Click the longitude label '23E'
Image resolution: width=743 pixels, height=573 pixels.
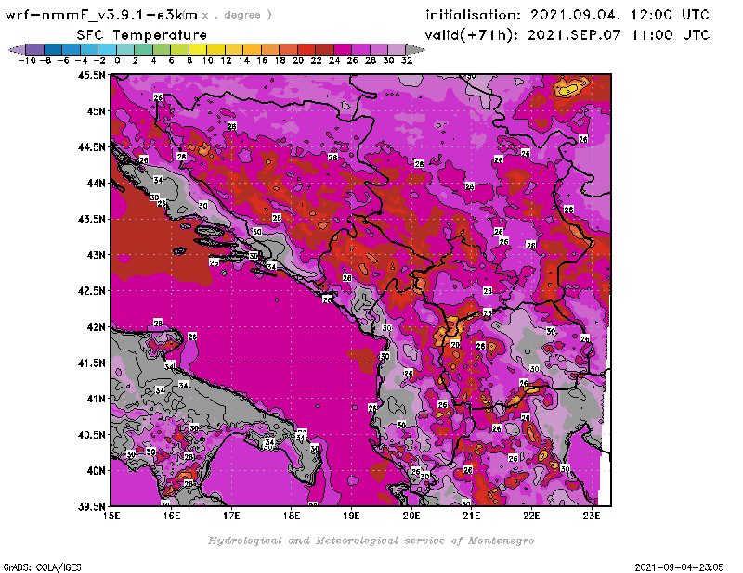click(x=592, y=516)
